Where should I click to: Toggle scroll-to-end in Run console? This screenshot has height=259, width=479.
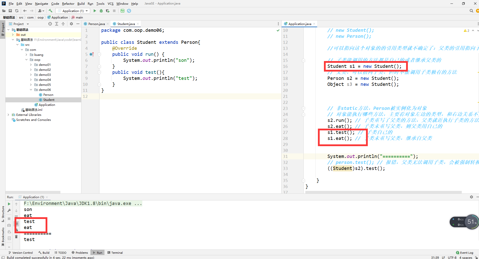tap(17, 223)
